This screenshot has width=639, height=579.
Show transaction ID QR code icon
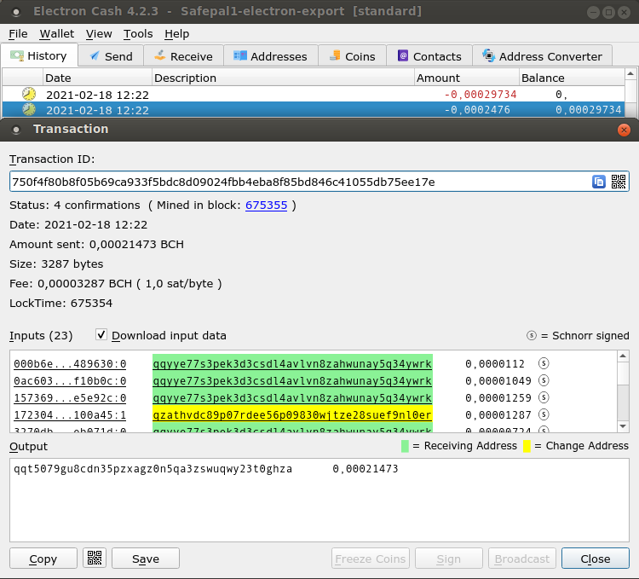619,182
